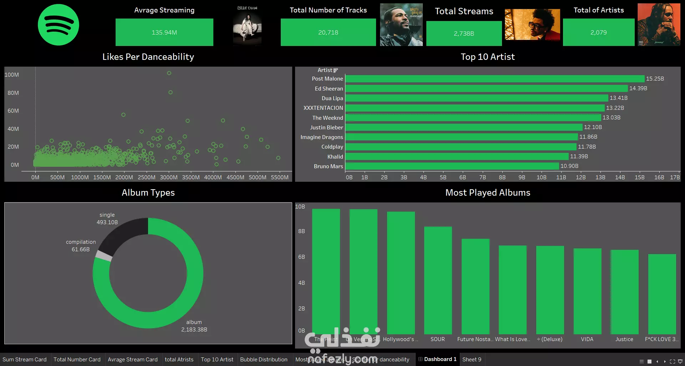This screenshot has width=685, height=366.
Task: Click The Weeknd album cover
Action: coord(532,25)
